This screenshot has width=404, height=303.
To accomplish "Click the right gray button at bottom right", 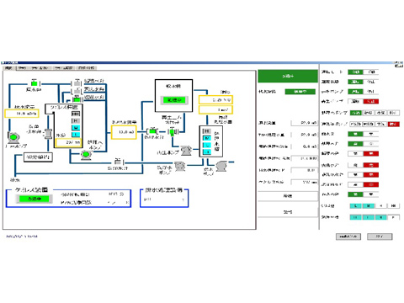I will 380,237.
